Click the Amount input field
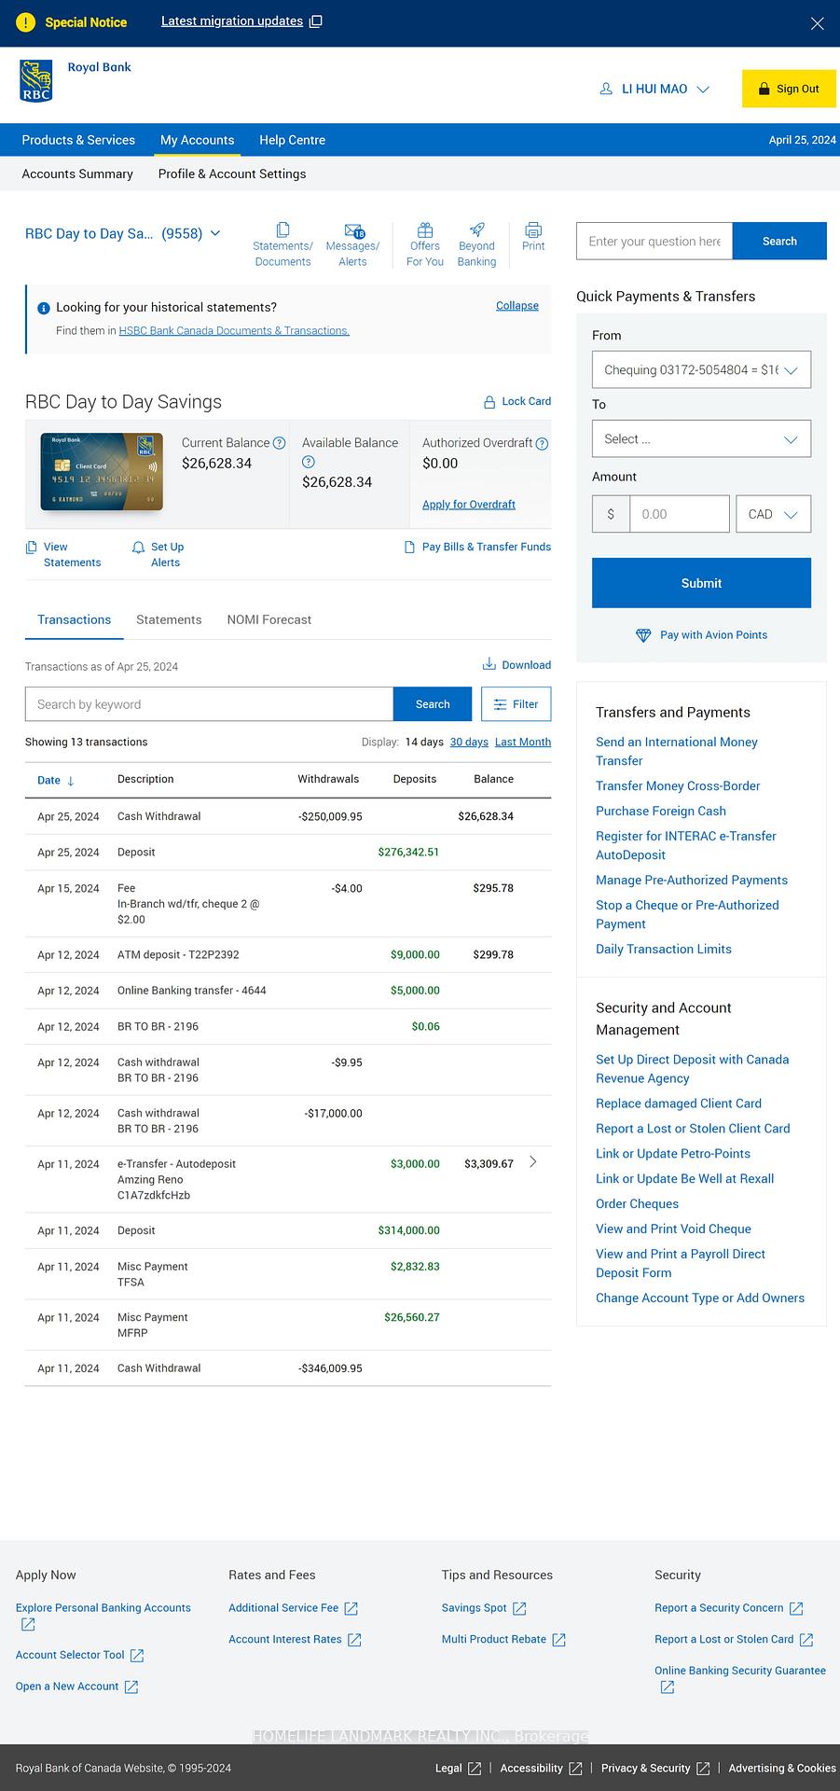 (679, 514)
